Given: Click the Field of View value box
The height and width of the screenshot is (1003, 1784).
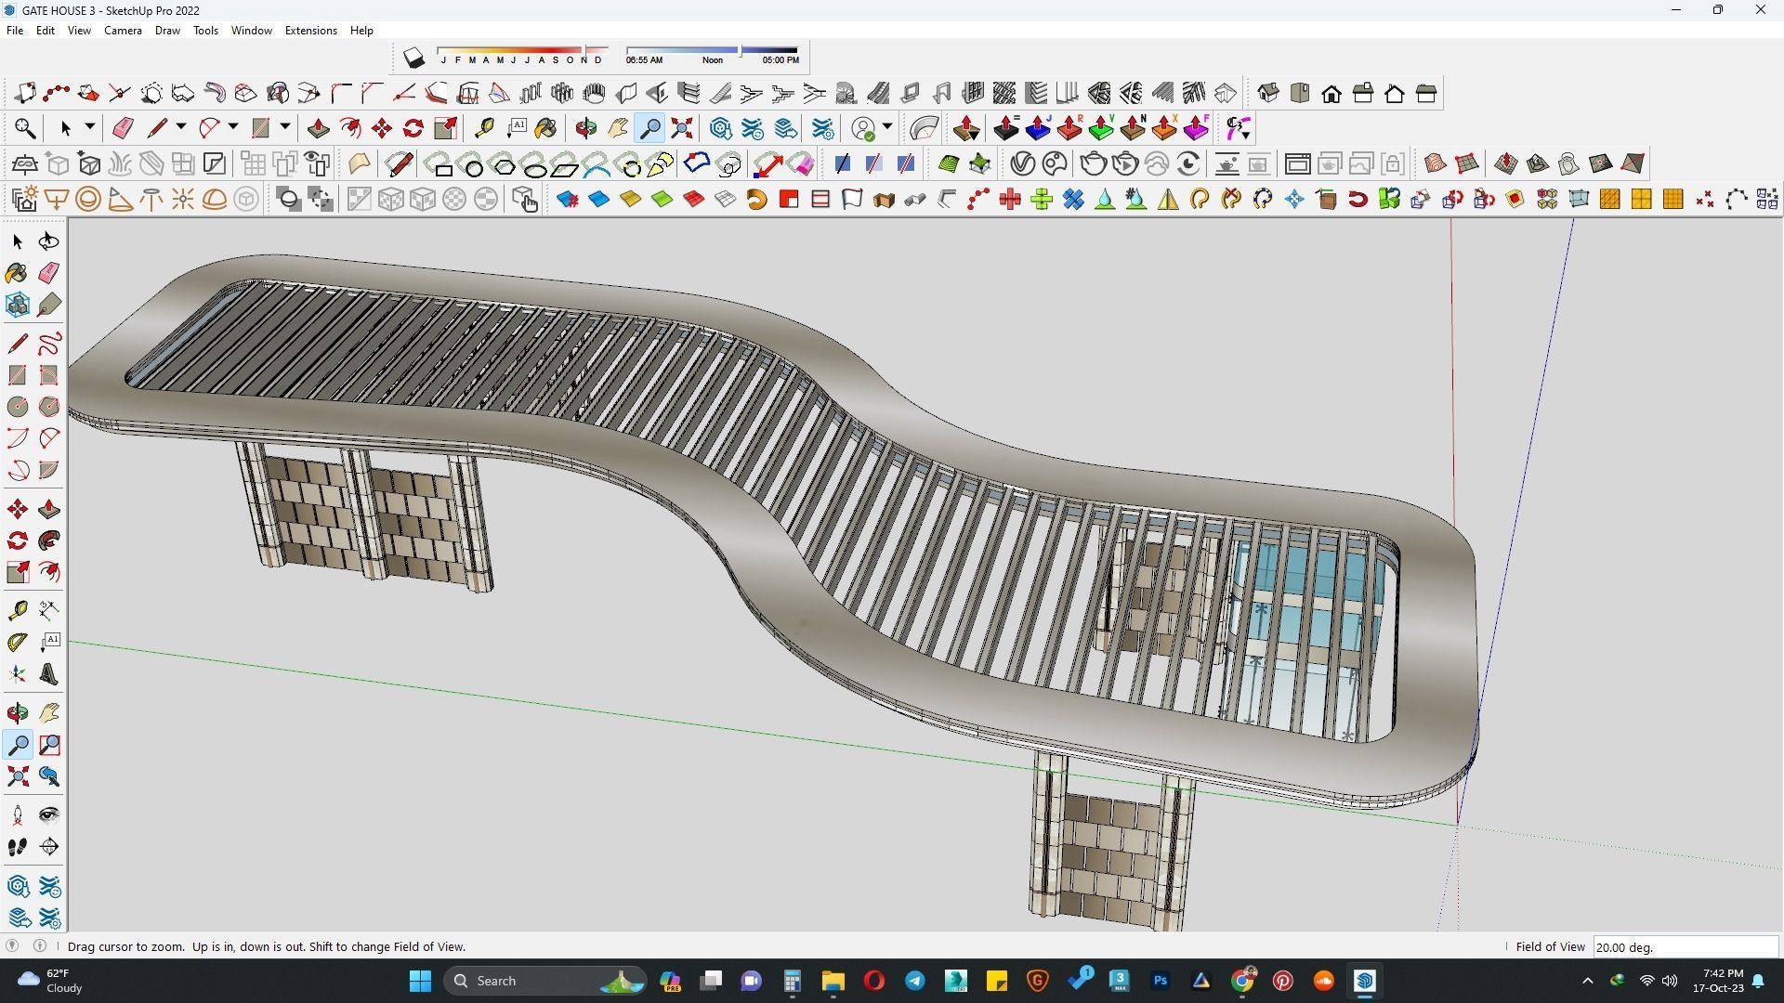Looking at the screenshot, I should click(x=1685, y=947).
